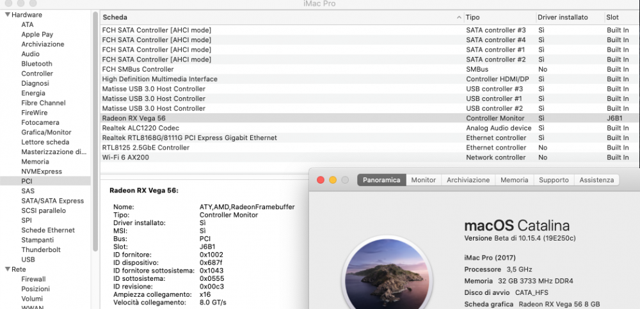Select the SATA controller #1 row
Image resolution: width=640 pixels, height=309 pixels.
[x=369, y=50]
